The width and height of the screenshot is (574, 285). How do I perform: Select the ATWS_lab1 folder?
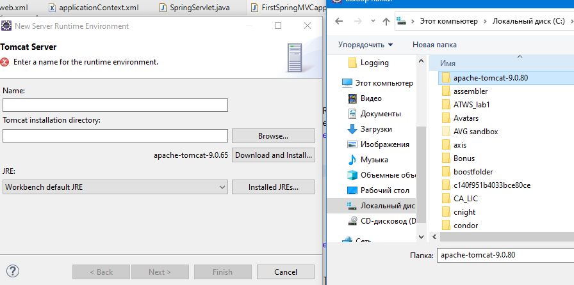click(x=471, y=105)
